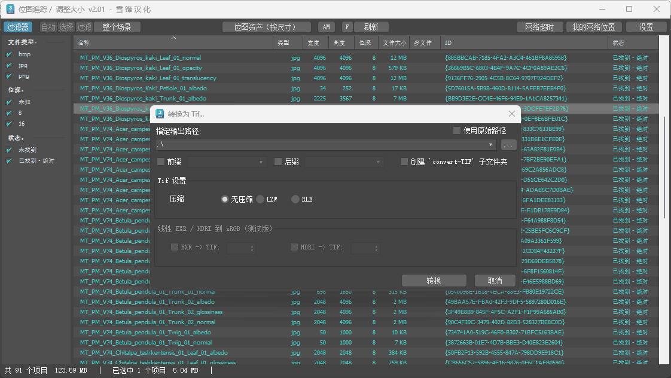Tick the 前缀 prefix checkbox
671x378 pixels.
(x=161, y=161)
